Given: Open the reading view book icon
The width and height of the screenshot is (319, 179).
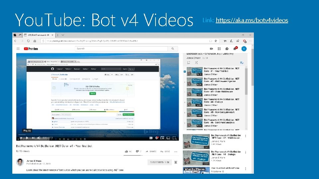Looking at the screenshot, I should [211, 41].
